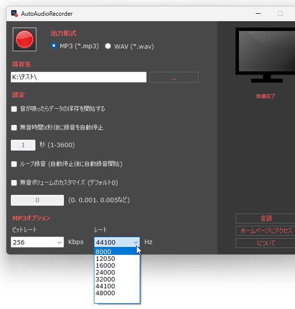
Task: Choose 24000 from sample rate list
Action: click(117, 273)
